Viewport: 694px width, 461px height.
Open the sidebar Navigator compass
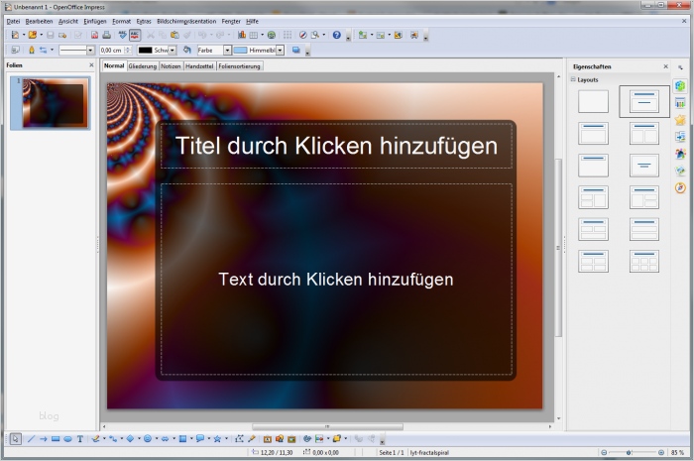click(x=680, y=188)
